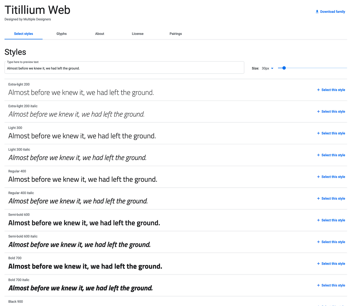Click plus icon for Regular 400 style
Viewport: 352px width, 306px height.
(x=319, y=177)
